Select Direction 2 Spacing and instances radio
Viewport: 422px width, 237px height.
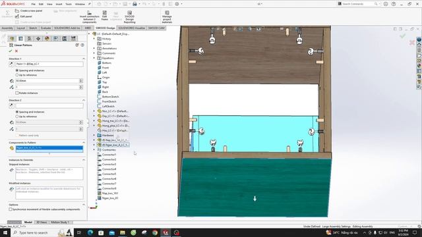click(x=17, y=112)
